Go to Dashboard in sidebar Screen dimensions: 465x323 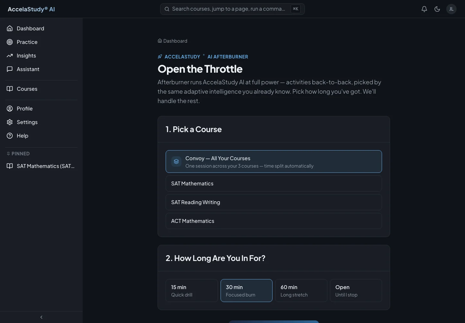(41, 28)
